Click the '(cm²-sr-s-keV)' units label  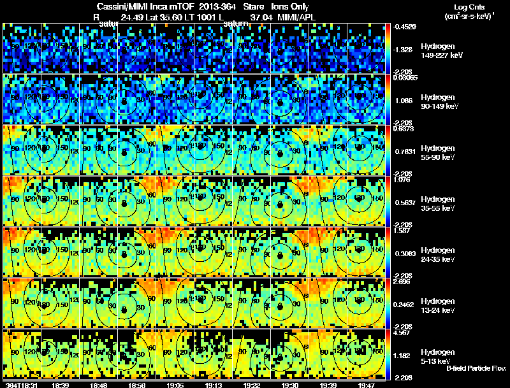[x=469, y=17]
